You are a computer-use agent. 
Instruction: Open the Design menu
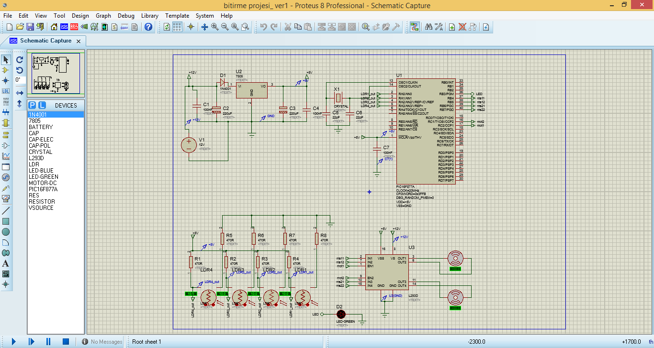pyautogui.click(x=80, y=16)
